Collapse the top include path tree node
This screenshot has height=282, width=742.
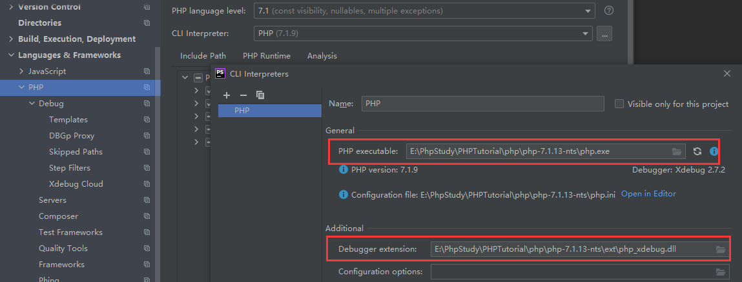[185, 77]
